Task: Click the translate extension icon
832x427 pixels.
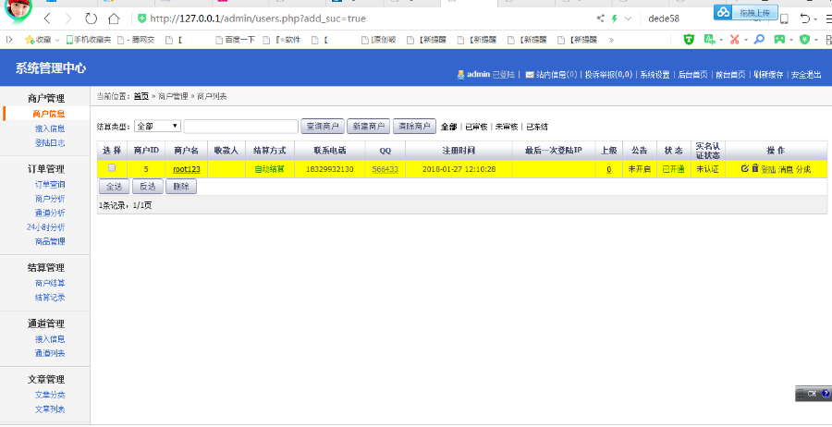Action: click(x=709, y=39)
